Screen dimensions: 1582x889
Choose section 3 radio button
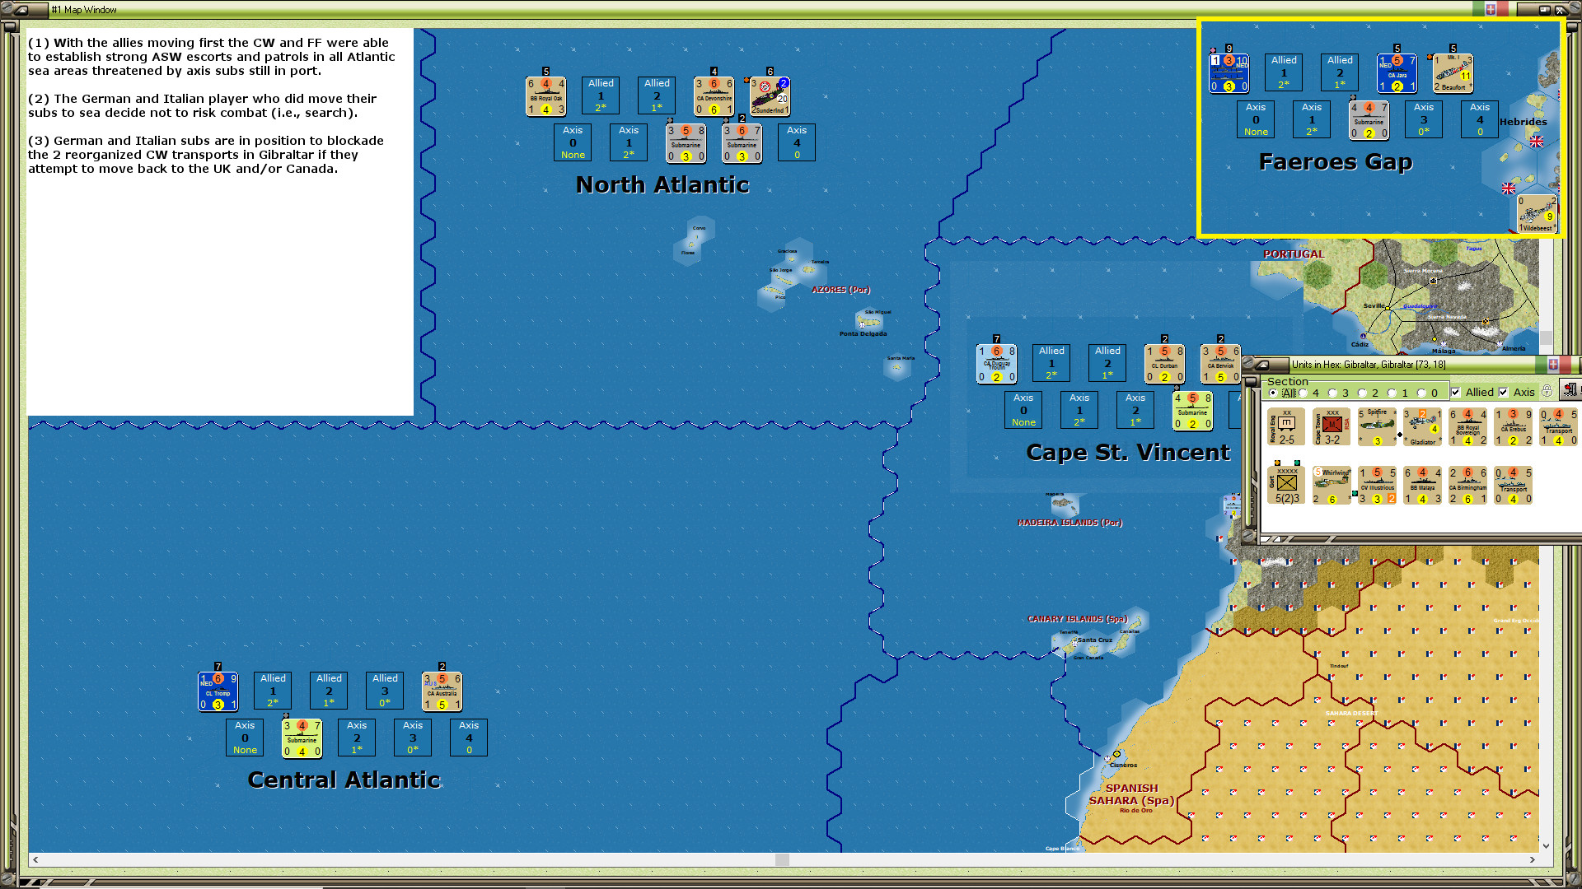point(1333,393)
